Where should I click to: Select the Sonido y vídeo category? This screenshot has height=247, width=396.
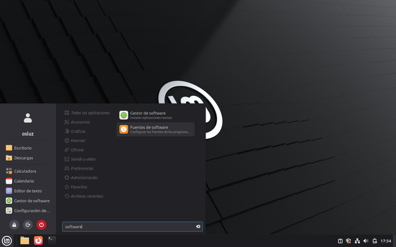tap(80, 159)
